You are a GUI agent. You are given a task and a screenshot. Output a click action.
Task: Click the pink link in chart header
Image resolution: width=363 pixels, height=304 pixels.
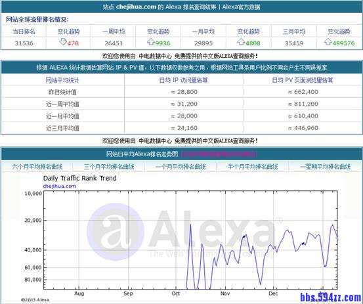pos(218,154)
